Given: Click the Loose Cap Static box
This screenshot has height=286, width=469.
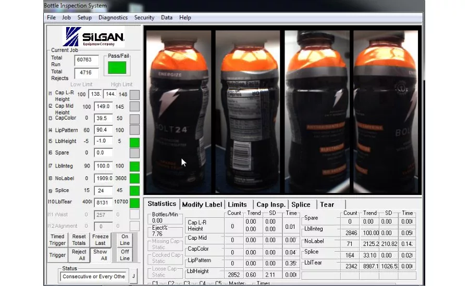Looking at the screenshot, I should (165, 271).
